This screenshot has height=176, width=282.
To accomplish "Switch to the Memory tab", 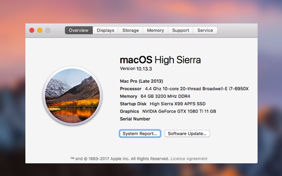I will (156, 31).
